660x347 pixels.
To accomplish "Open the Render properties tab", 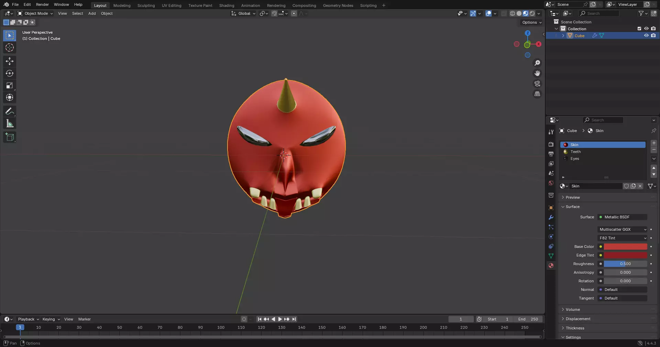I will pyautogui.click(x=551, y=144).
